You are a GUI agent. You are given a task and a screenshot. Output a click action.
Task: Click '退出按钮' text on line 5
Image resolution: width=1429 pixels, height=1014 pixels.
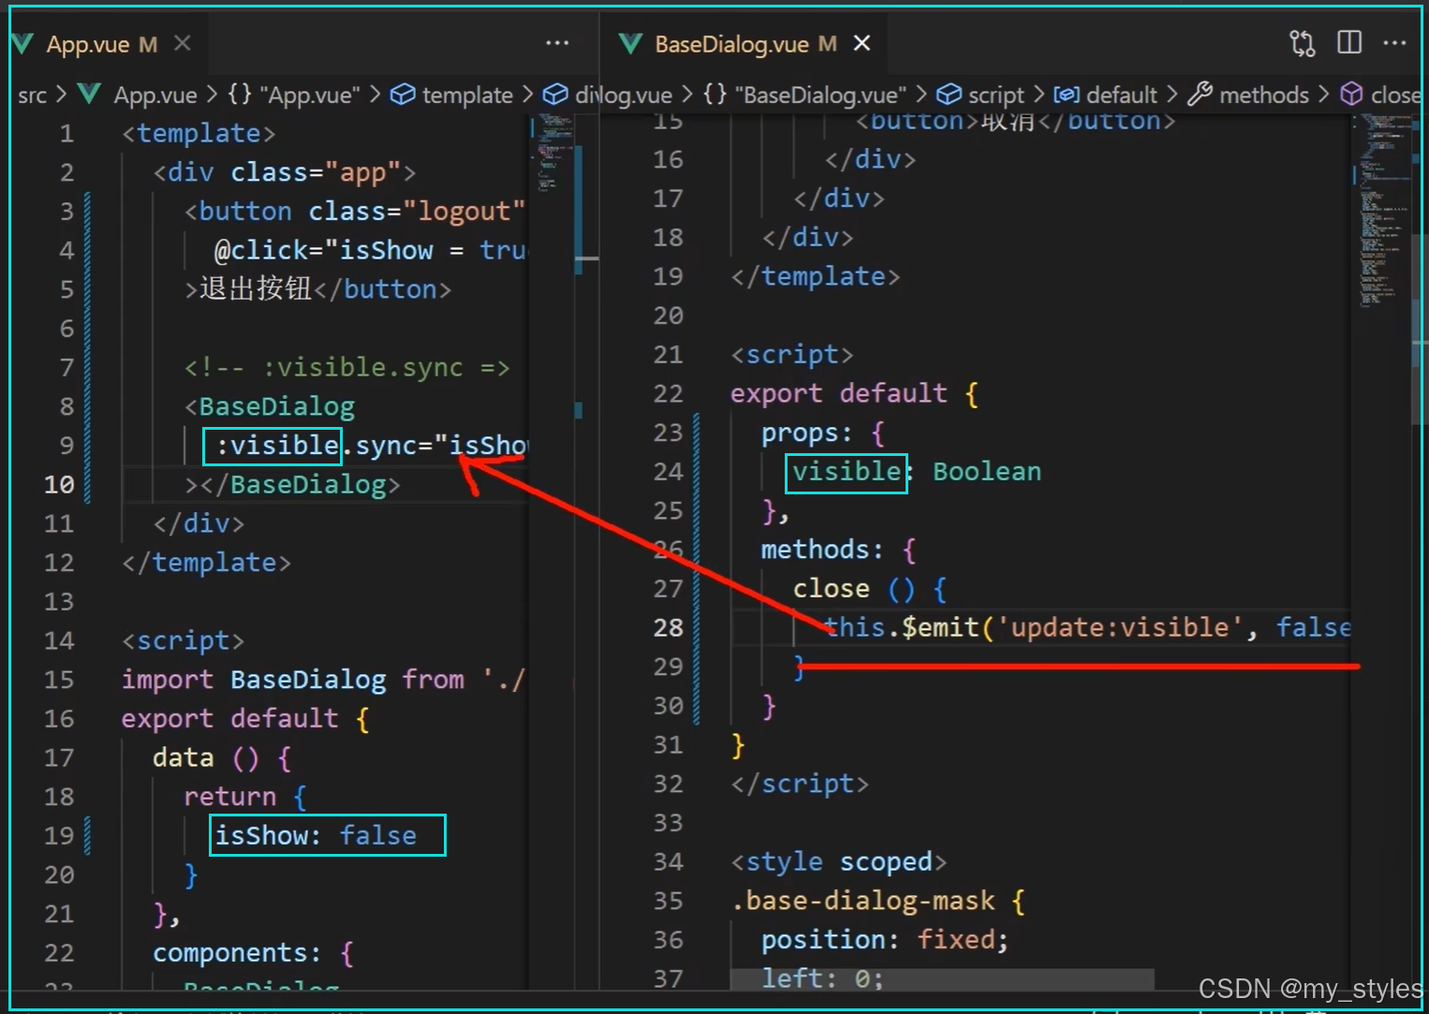pyautogui.click(x=256, y=288)
